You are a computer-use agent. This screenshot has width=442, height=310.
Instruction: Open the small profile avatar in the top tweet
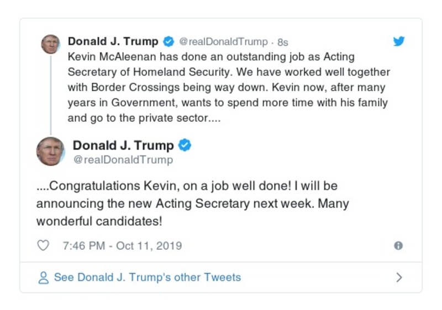tap(50, 44)
